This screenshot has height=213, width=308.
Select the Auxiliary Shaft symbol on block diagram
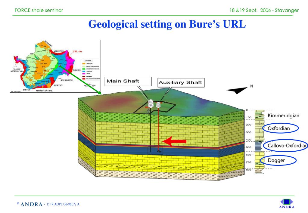[159, 105]
